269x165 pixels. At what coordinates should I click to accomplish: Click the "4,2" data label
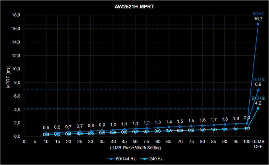click(258, 103)
